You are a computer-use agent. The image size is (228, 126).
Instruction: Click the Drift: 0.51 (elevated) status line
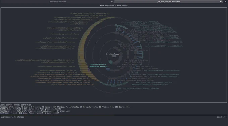pos(31,109)
